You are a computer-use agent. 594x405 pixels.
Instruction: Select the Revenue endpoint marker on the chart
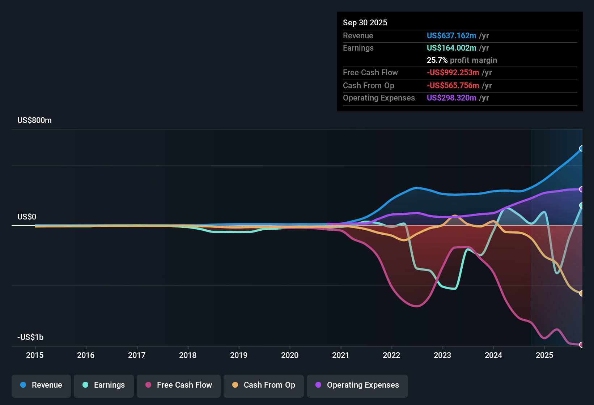pos(582,148)
